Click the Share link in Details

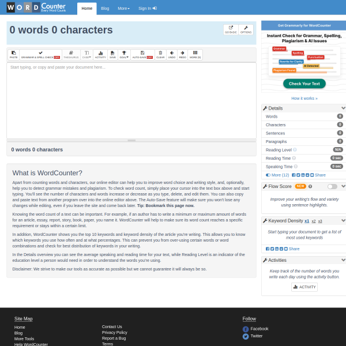320,175
